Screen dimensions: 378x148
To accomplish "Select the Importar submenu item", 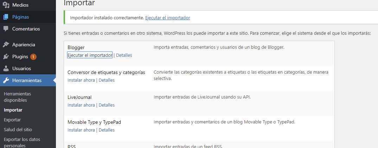I will tap(13, 110).
